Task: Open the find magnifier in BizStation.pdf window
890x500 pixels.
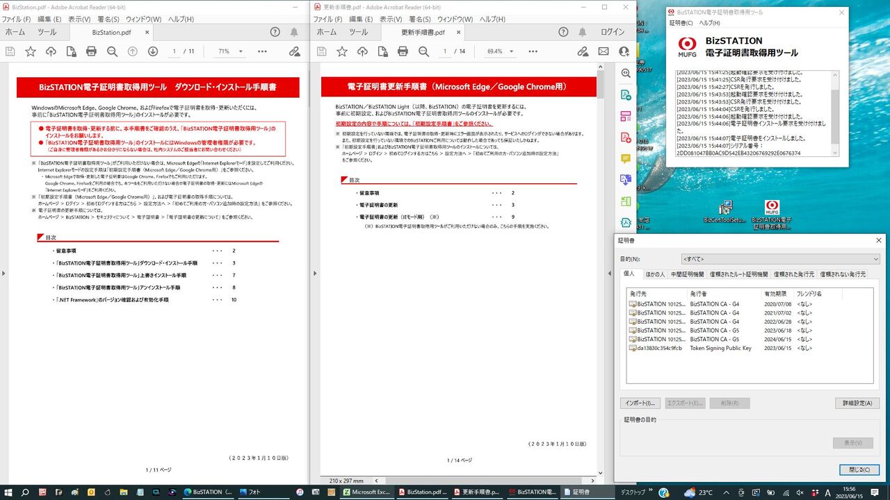Action: [112, 51]
